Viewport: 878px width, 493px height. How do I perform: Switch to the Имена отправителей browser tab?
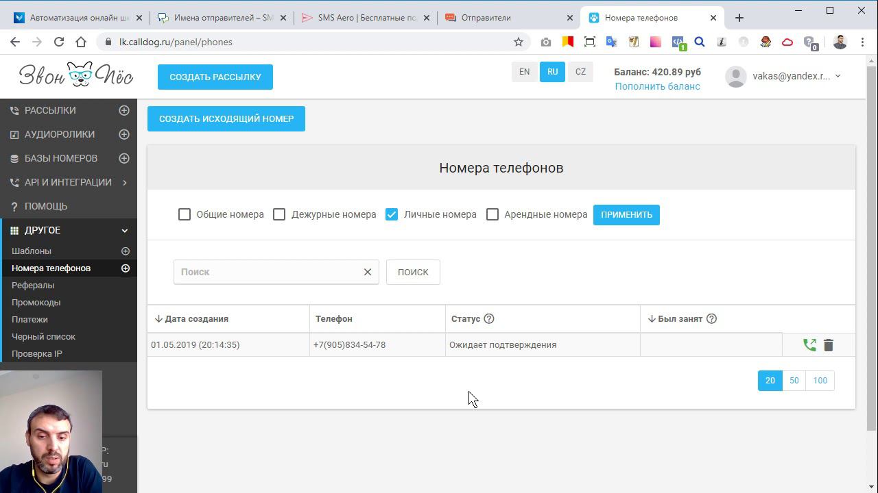222,18
